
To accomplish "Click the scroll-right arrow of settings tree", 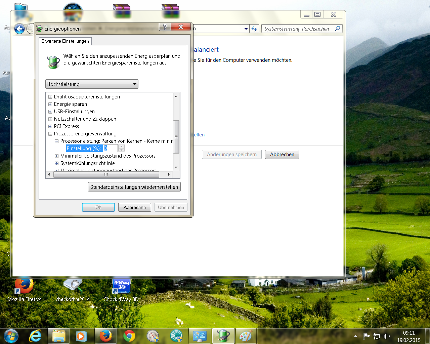I will pyautogui.click(x=169, y=174).
